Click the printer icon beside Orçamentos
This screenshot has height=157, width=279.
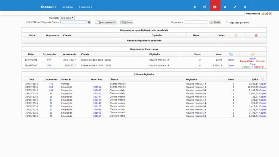point(267,14)
